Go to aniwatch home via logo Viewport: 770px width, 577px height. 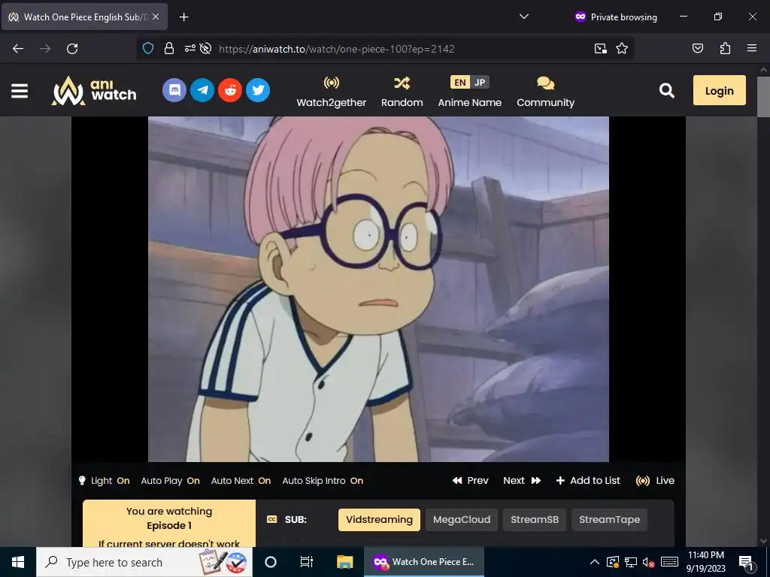pos(94,91)
